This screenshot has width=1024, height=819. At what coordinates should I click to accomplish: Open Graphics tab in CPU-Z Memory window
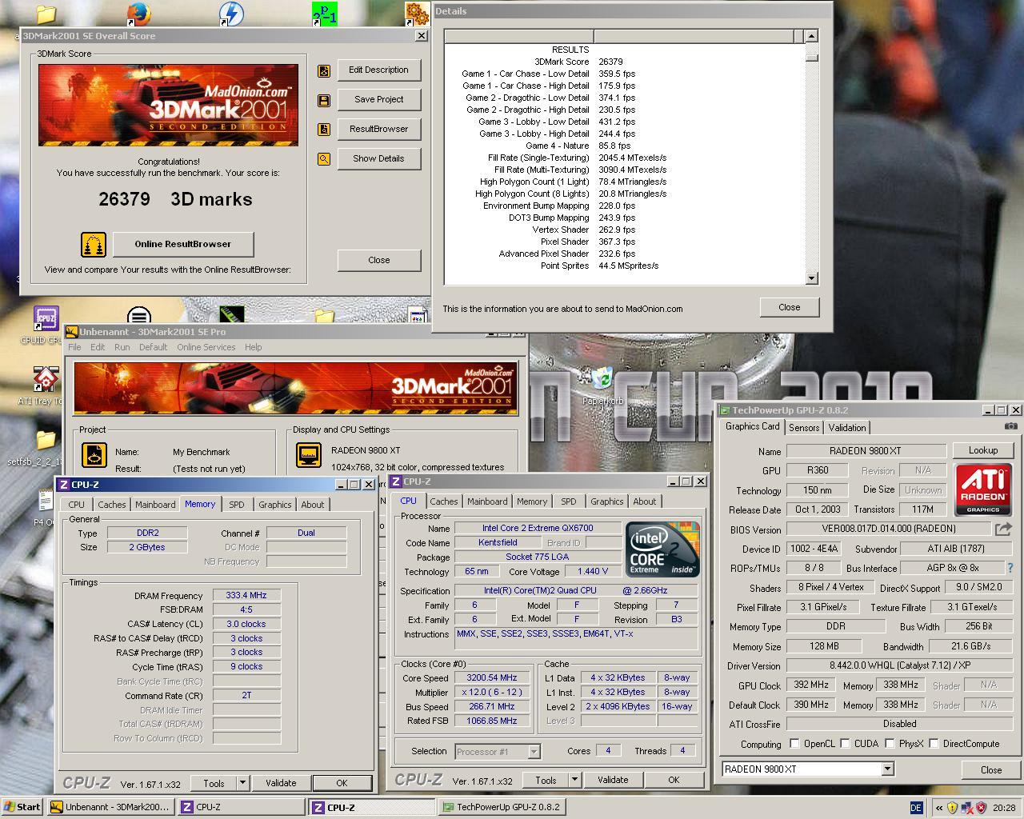[x=275, y=505]
